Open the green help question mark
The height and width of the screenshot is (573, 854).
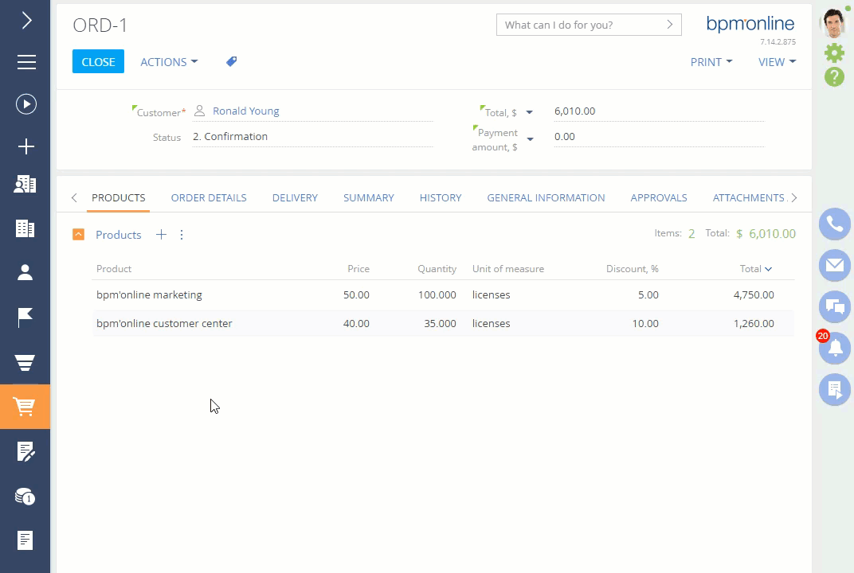tap(834, 76)
